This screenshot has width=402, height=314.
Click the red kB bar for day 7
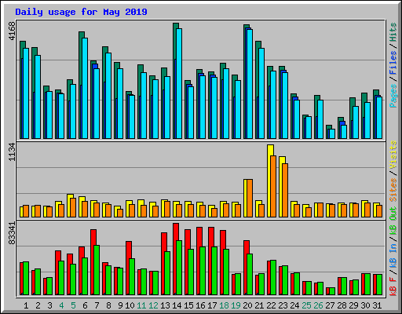[x=93, y=262]
